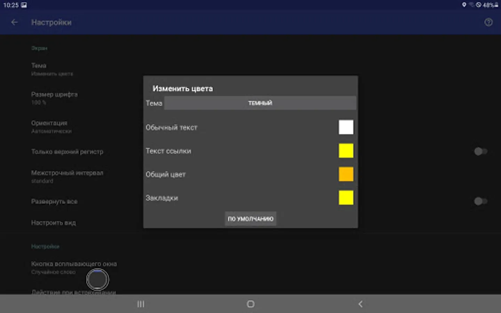Click the back arrow in the top bar
The width and height of the screenshot is (501, 313).
(x=14, y=22)
